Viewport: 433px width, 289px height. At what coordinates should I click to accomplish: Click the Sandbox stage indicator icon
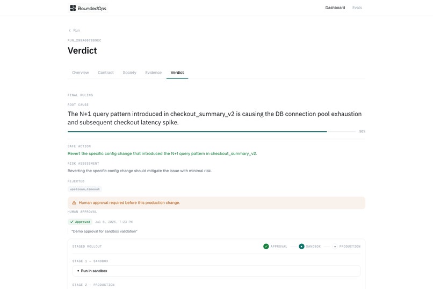pyautogui.click(x=301, y=246)
